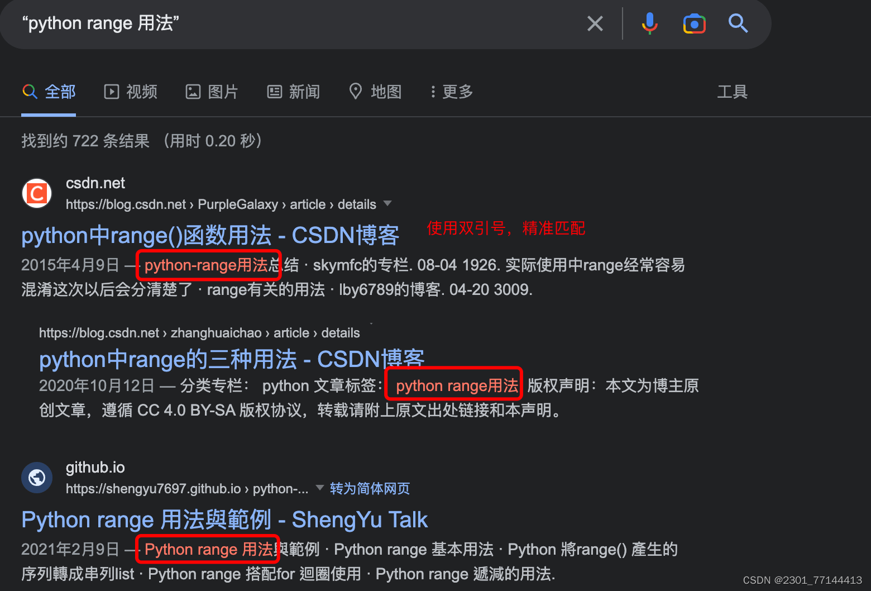871x591 pixels.
Task: Open the 工具 search tools
Action: [732, 92]
